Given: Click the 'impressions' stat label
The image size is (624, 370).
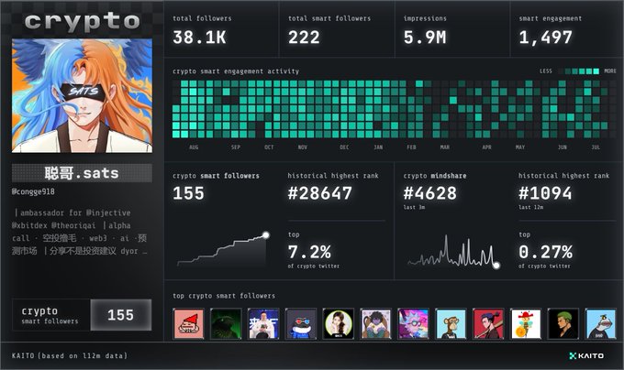Looking at the screenshot, I should coord(425,18).
